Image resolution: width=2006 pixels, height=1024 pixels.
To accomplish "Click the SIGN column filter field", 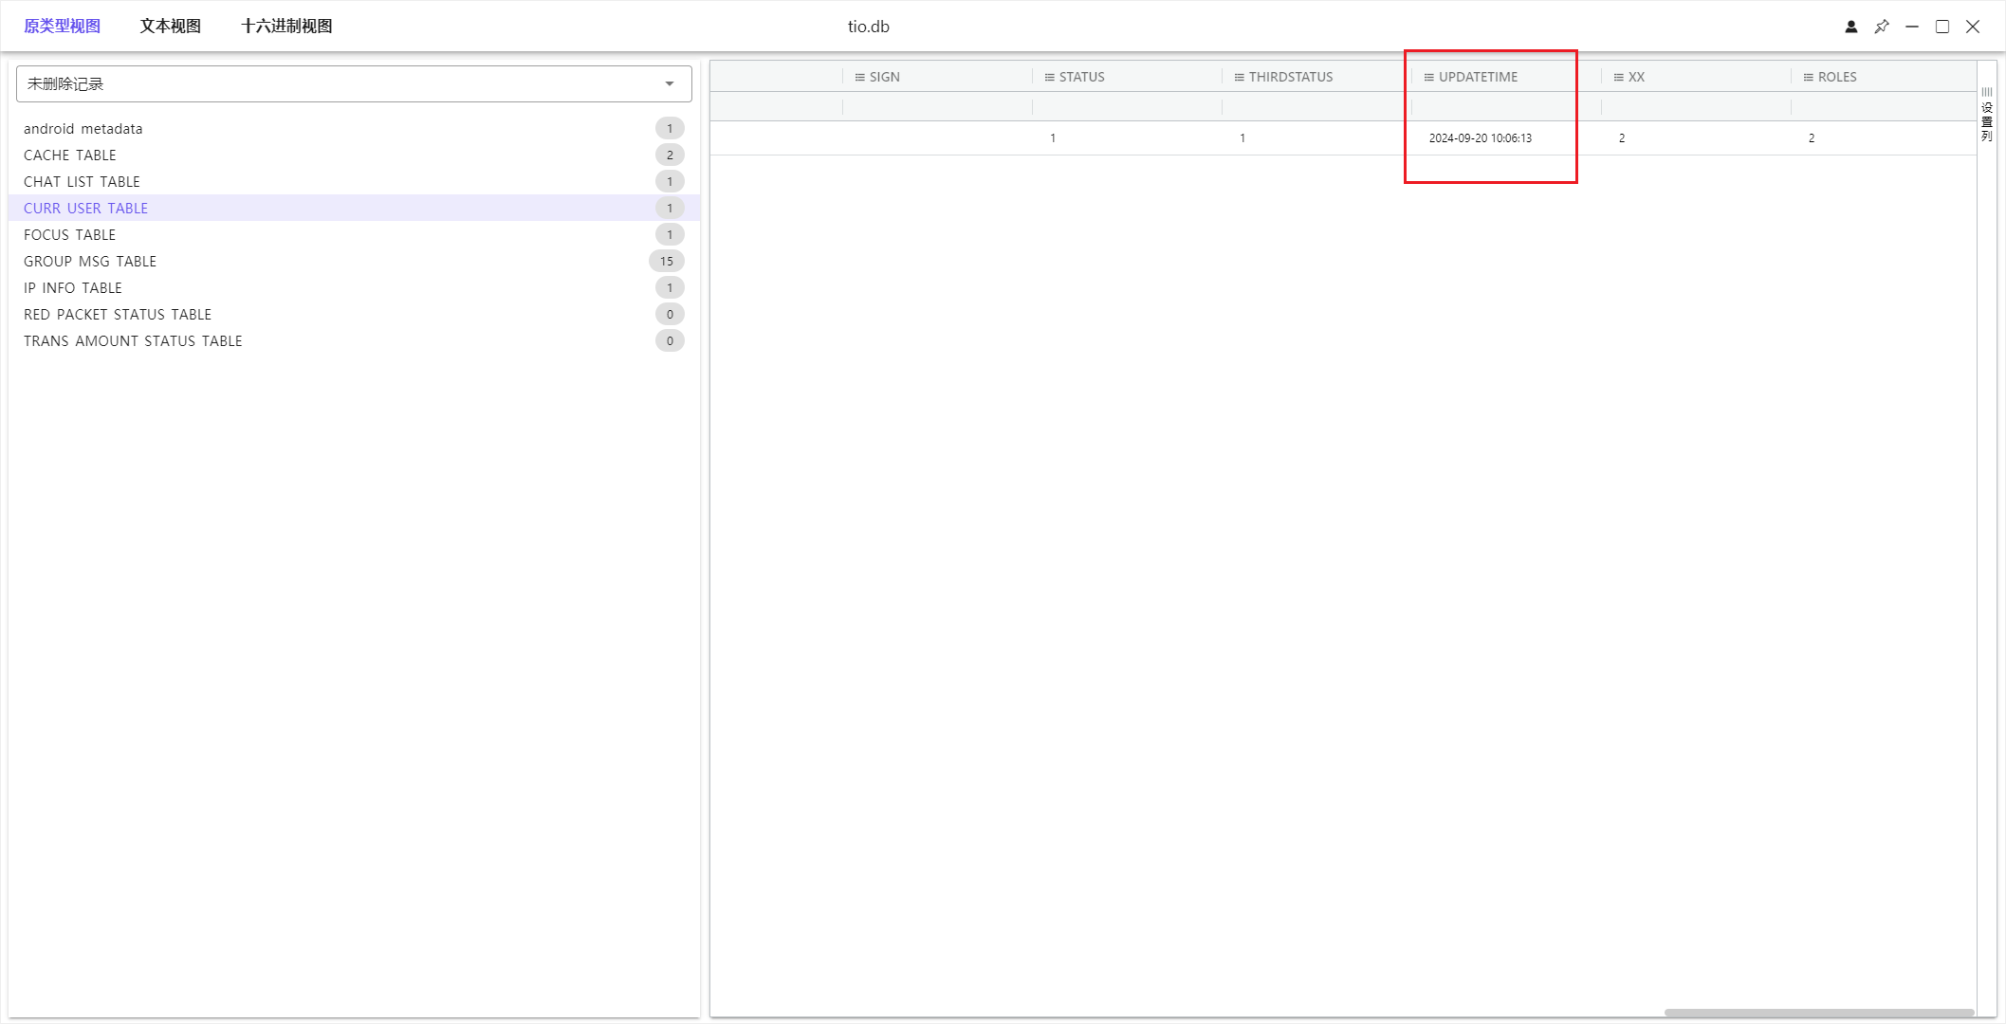I will pyautogui.click(x=937, y=107).
